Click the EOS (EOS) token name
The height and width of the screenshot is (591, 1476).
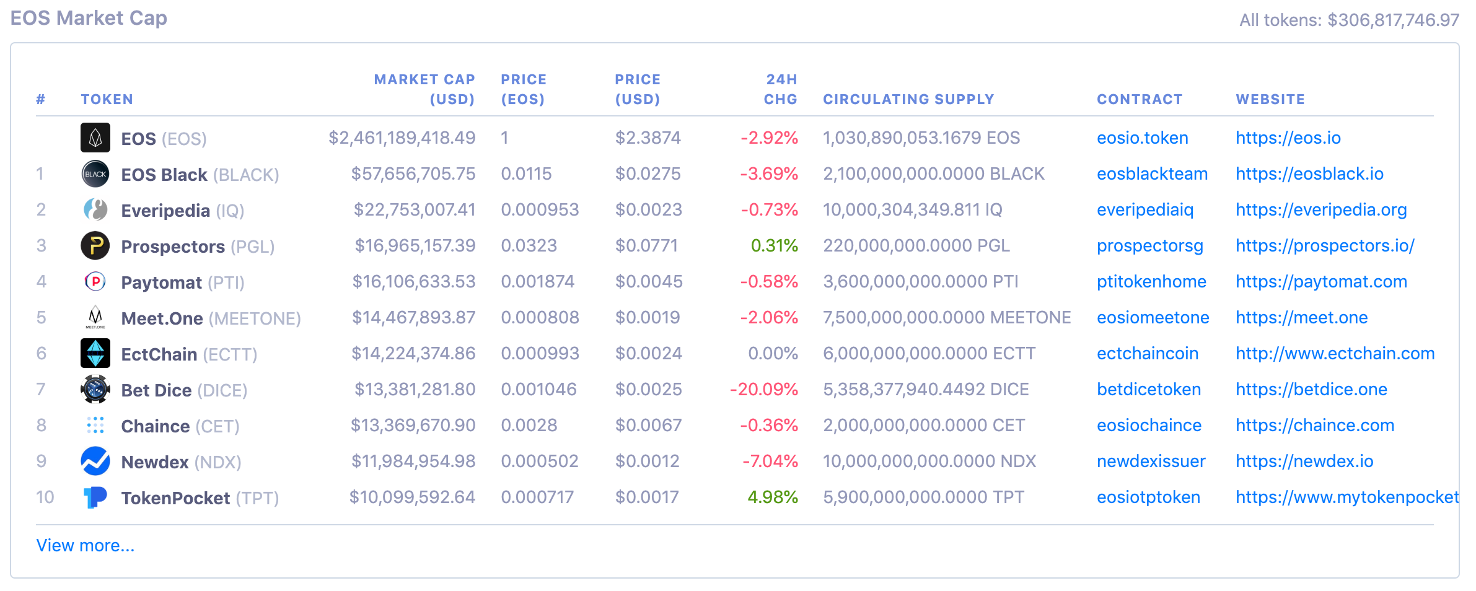click(164, 139)
